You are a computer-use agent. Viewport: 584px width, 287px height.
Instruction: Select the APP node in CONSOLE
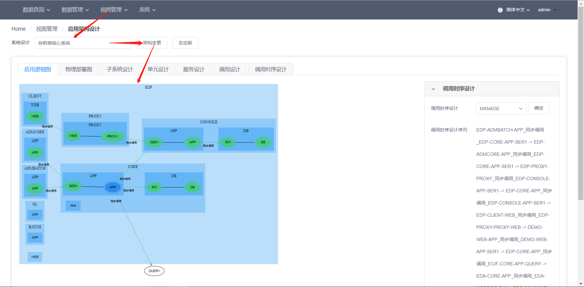click(x=193, y=142)
